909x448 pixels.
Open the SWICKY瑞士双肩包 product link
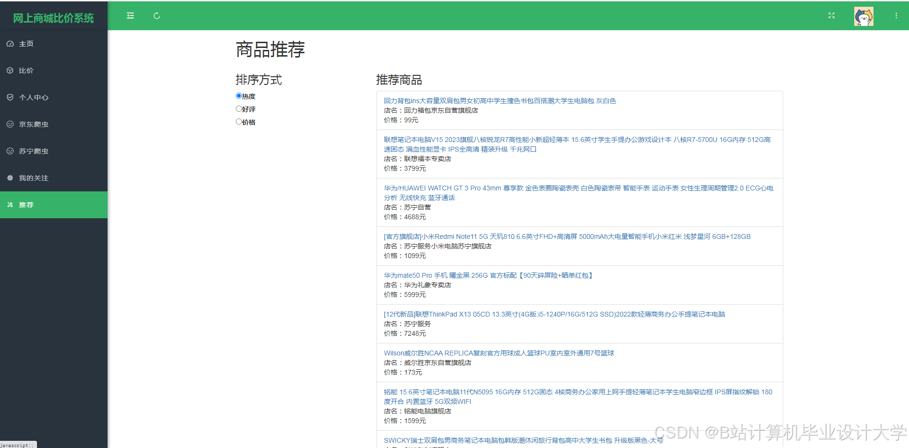pos(523,440)
